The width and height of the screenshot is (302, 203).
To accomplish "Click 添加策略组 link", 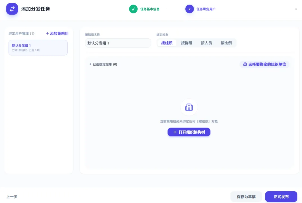I will (57, 34).
